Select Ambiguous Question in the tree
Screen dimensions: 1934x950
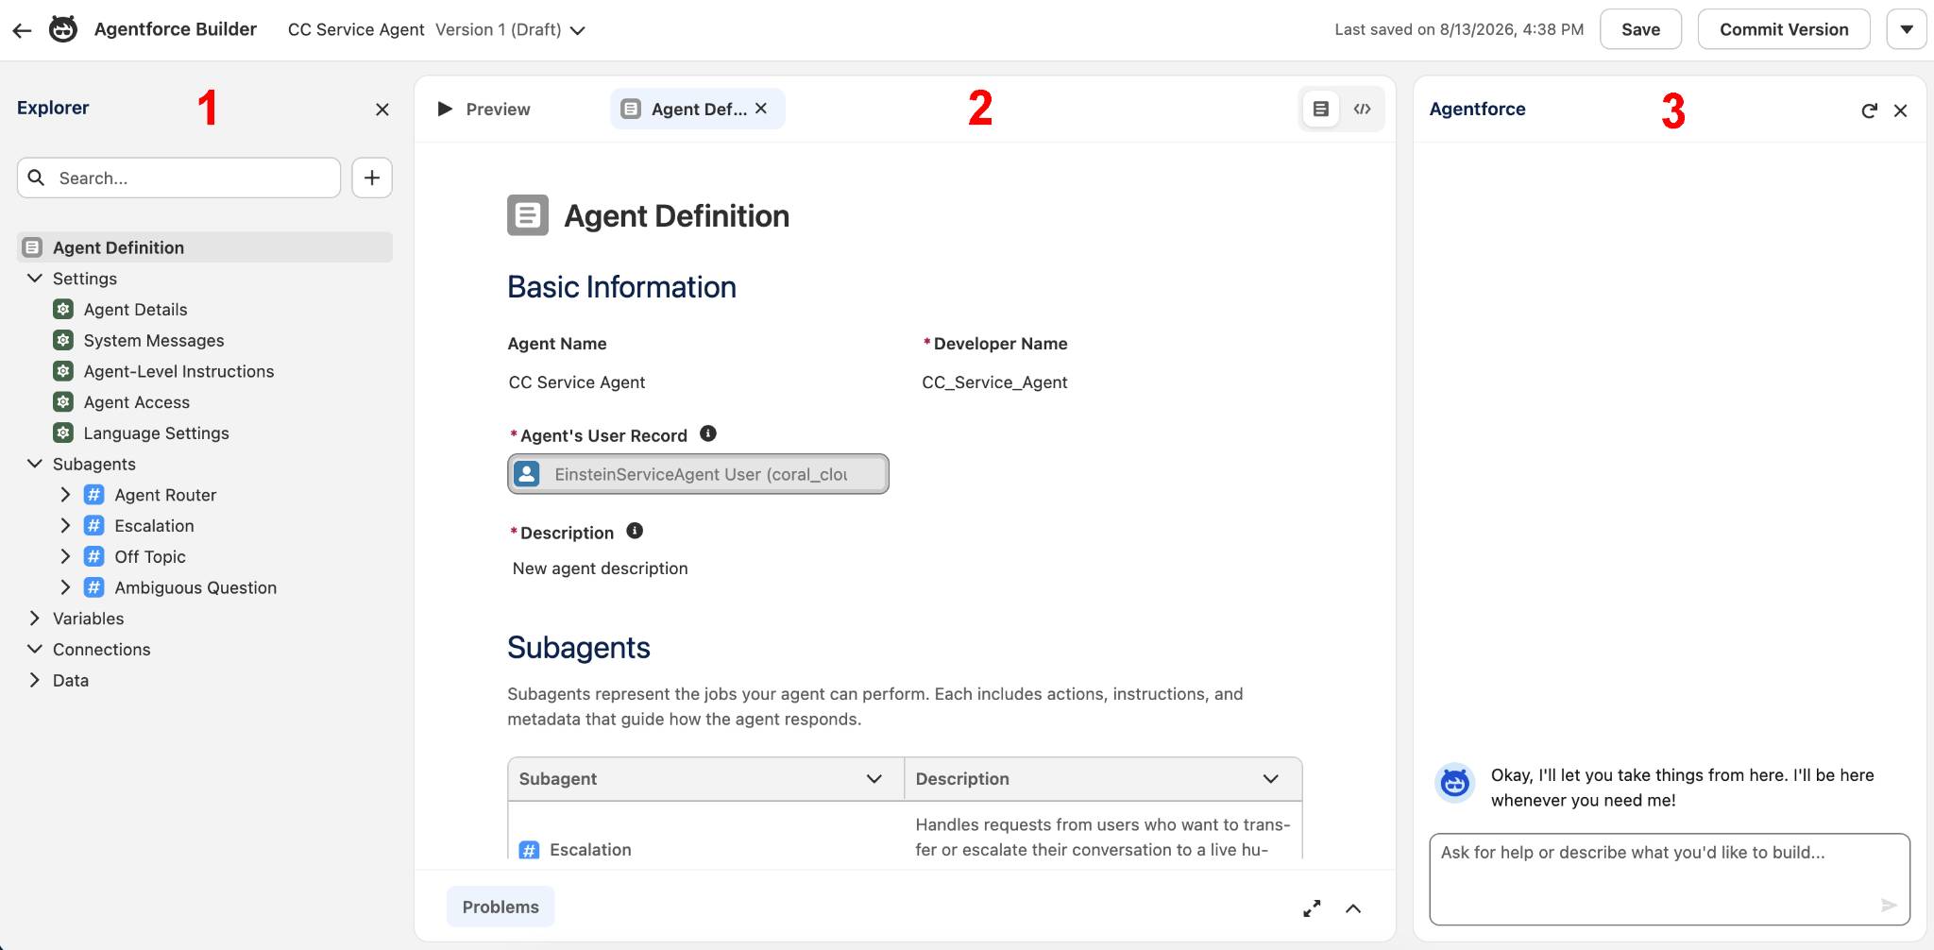tap(195, 587)
